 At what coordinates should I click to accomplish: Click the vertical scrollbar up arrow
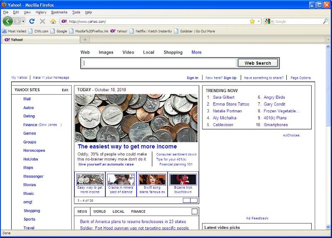tap(328, 47)
